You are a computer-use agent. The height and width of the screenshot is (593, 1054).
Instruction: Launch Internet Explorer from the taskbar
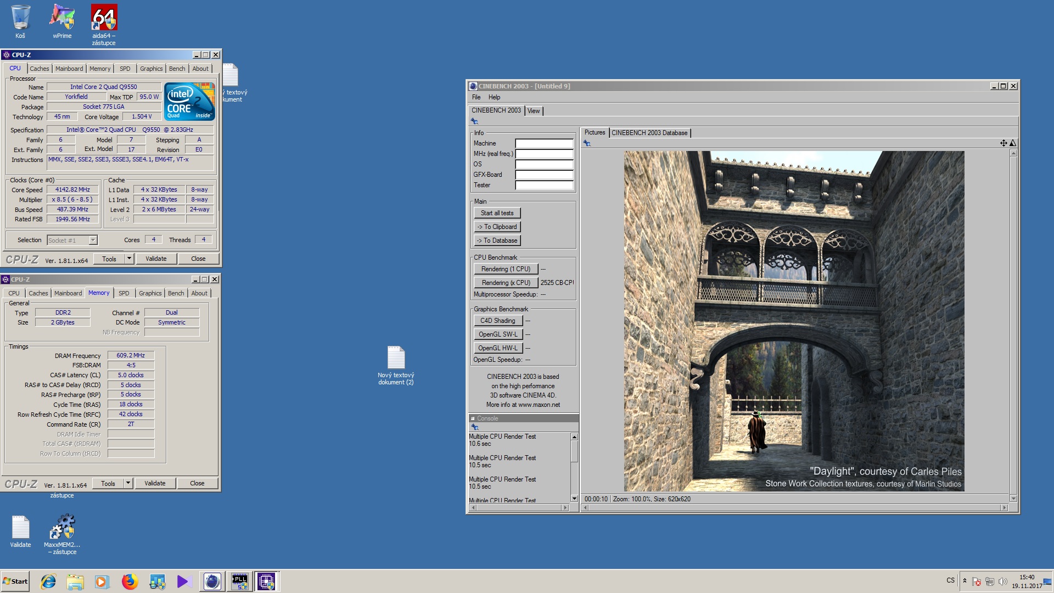pyautogui.click(x=48, y=581)
